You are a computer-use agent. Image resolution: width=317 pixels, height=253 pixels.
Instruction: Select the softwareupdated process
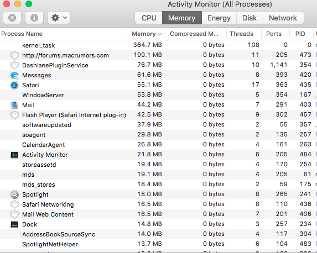click(46, 125)
